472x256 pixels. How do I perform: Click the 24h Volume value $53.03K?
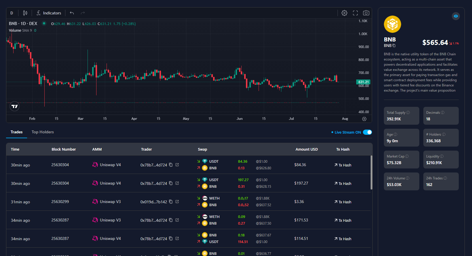(x=394, y=185)
